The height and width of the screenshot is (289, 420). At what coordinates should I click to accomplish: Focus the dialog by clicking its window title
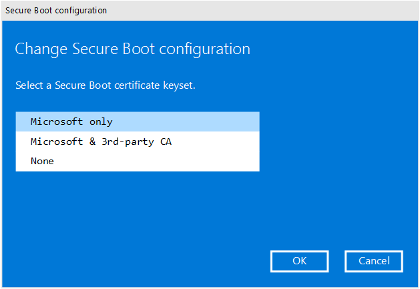click(x=56, y=11)
